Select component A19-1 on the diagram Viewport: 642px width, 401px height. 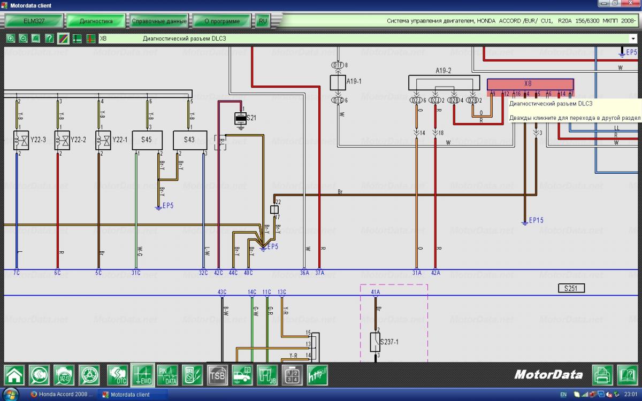click(338, 82)
